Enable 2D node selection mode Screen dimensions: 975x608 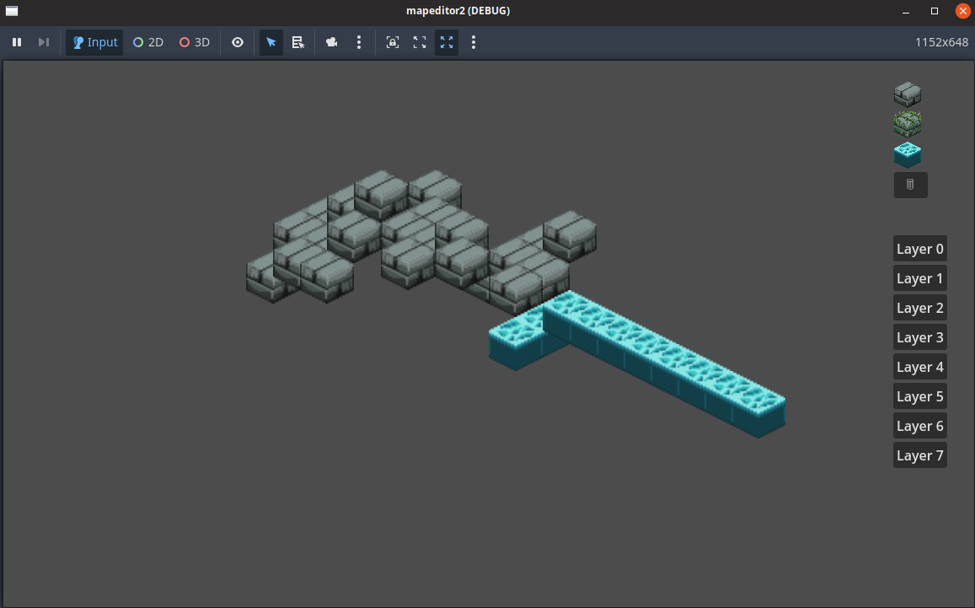pyautogui.click(x=148, y=42)
